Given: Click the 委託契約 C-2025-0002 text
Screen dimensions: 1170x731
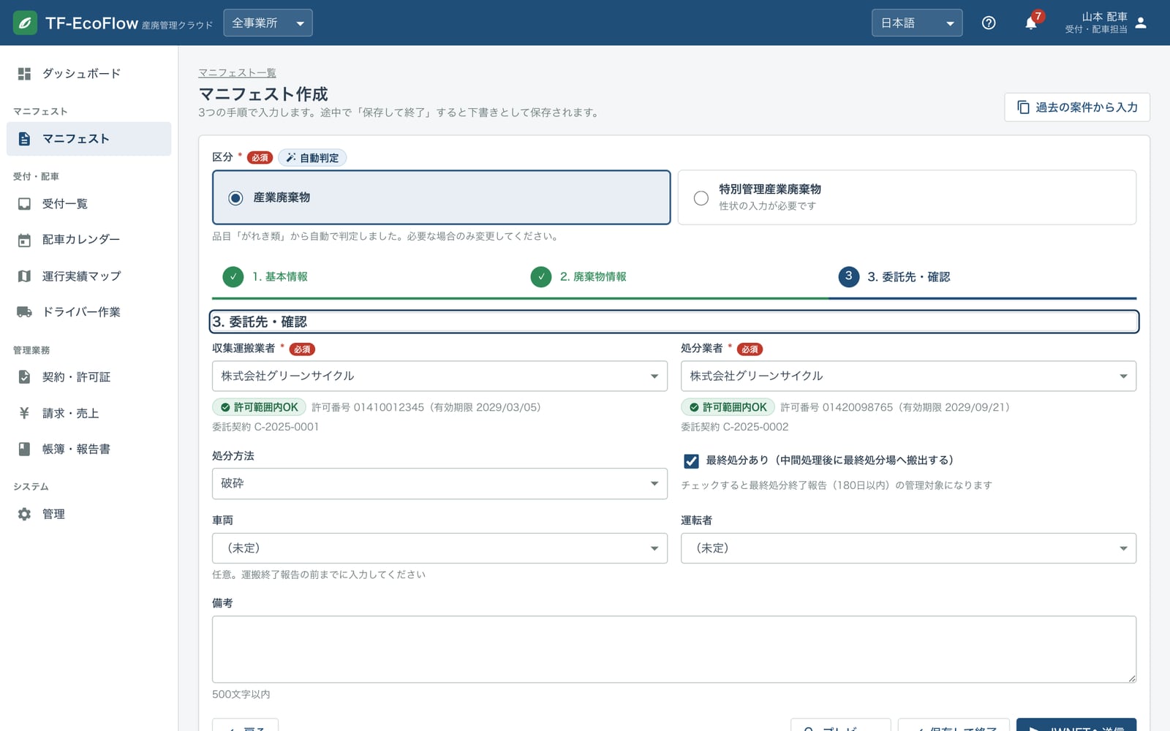Looking at the screenshot, I should coord(734,427).
